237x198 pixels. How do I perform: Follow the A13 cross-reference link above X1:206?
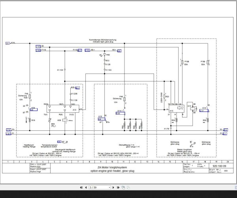[x=77, y=88]
